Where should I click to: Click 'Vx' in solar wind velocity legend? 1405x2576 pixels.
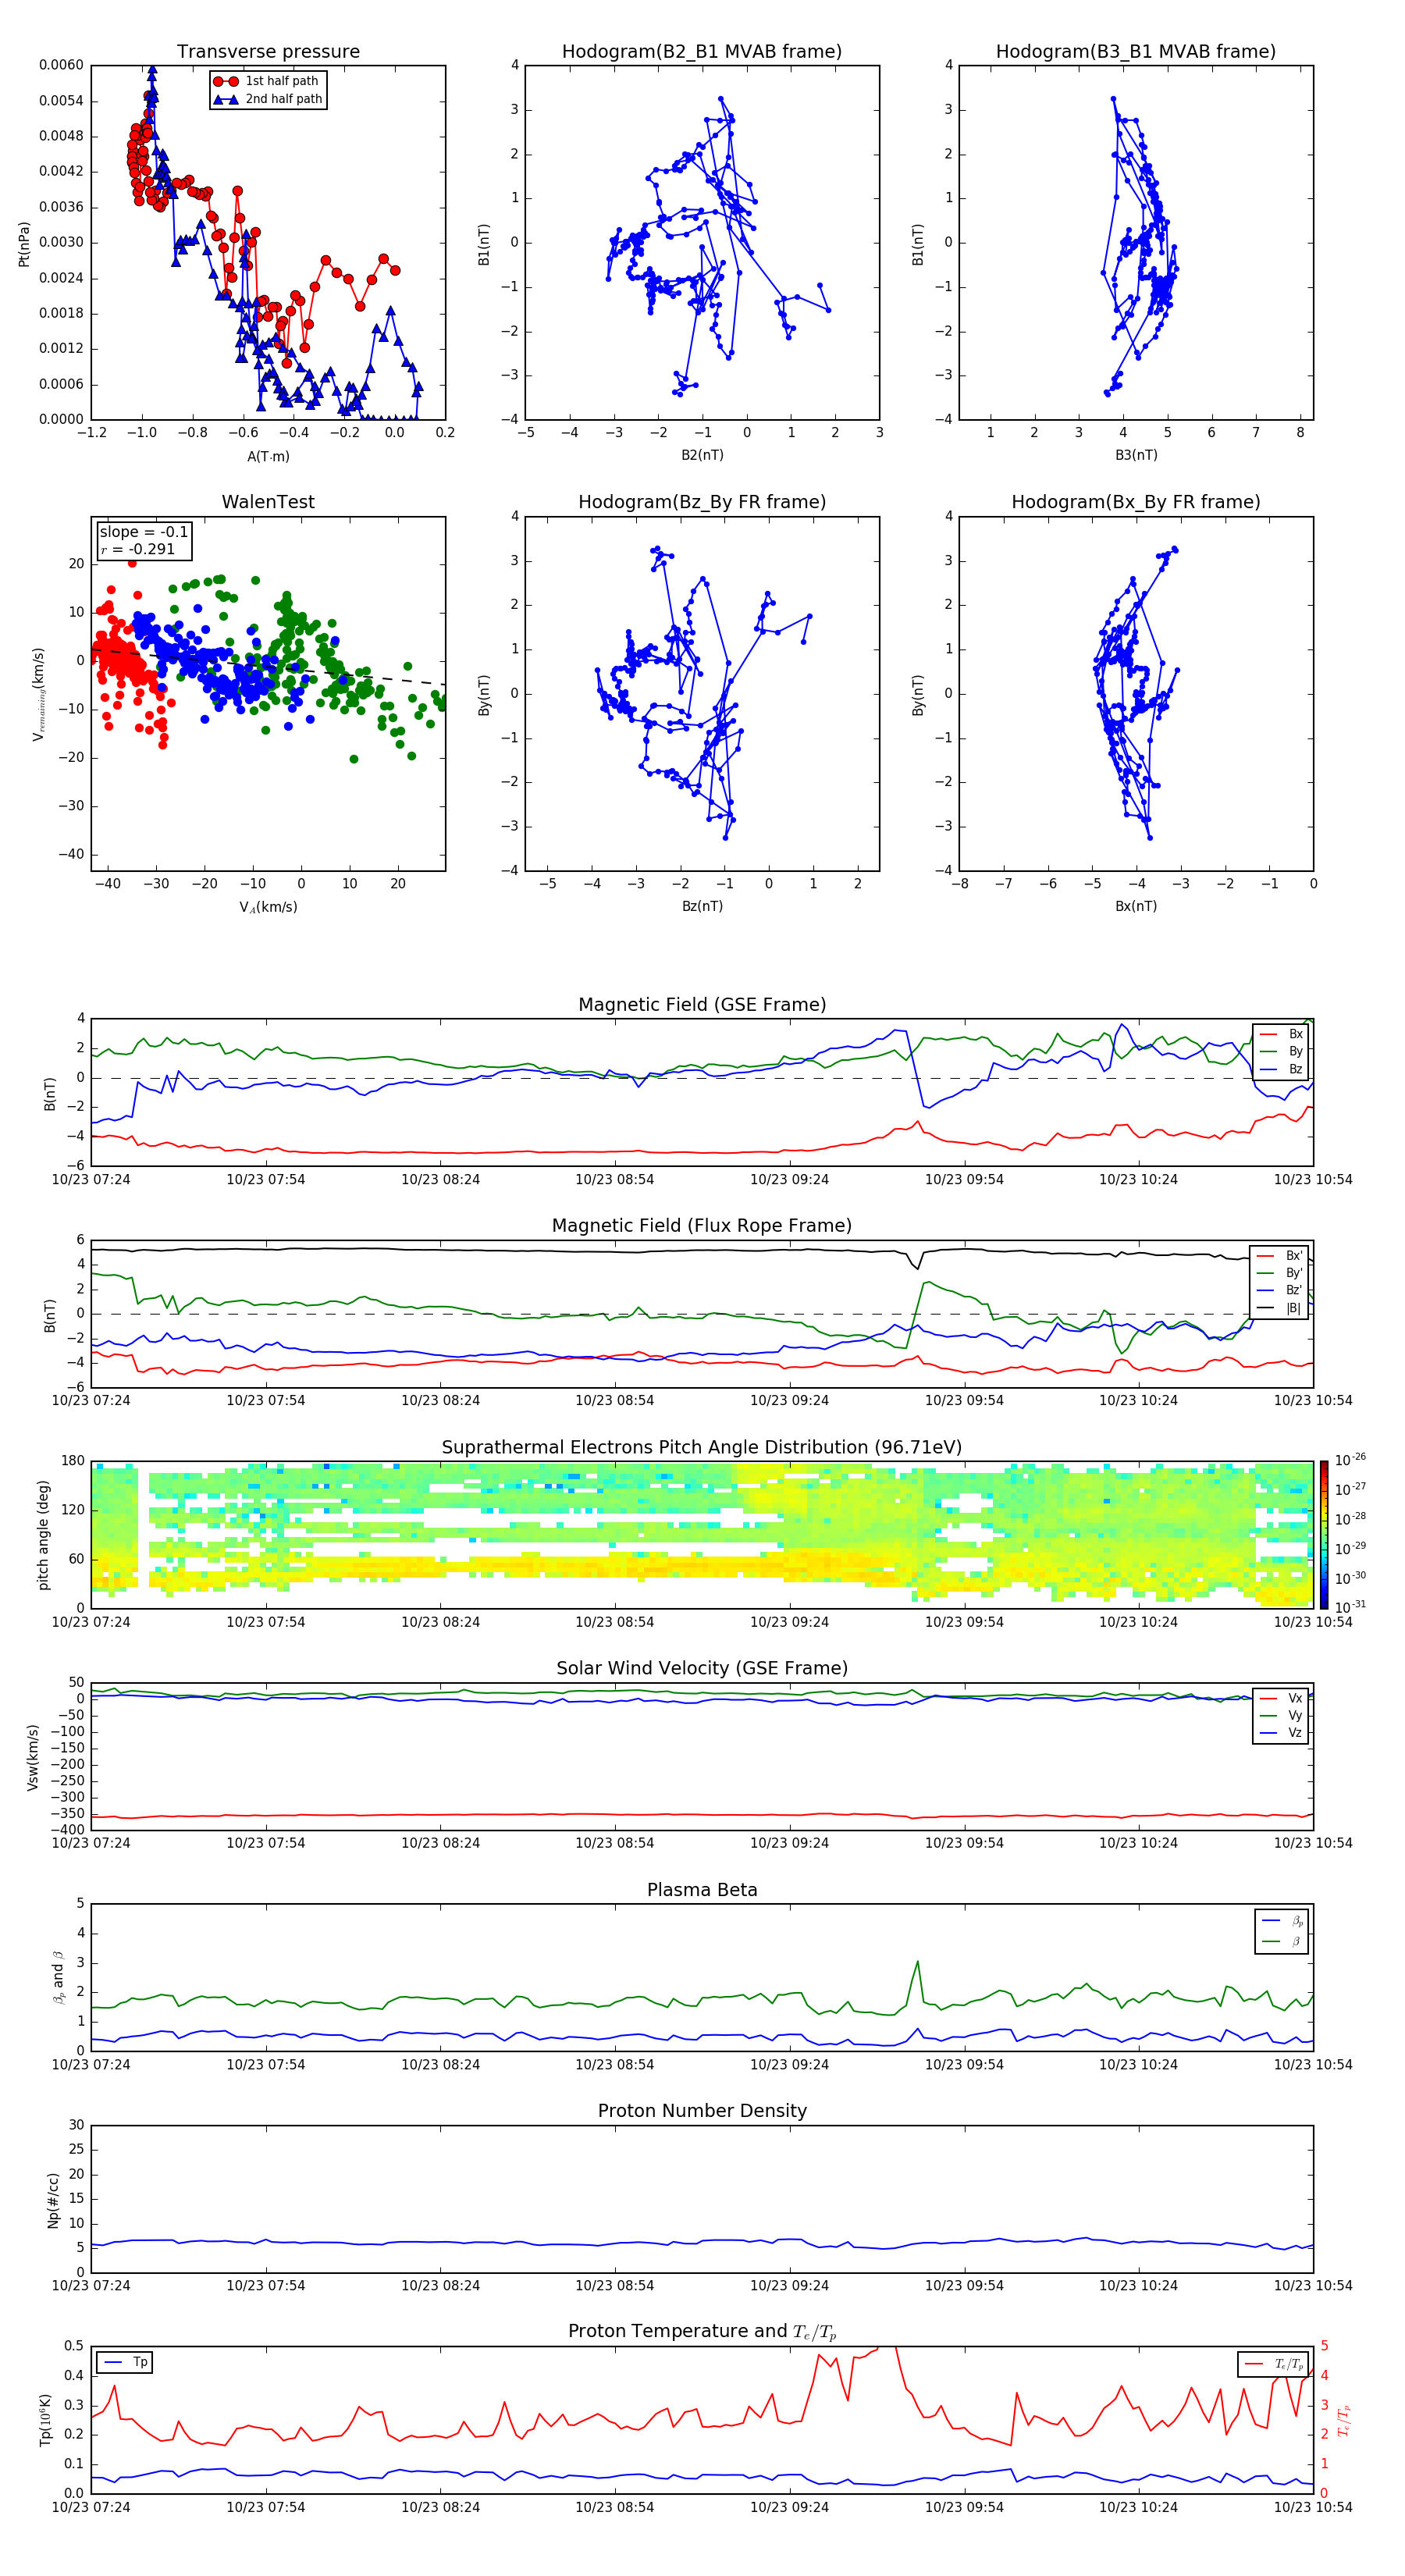point(1281,1698)
